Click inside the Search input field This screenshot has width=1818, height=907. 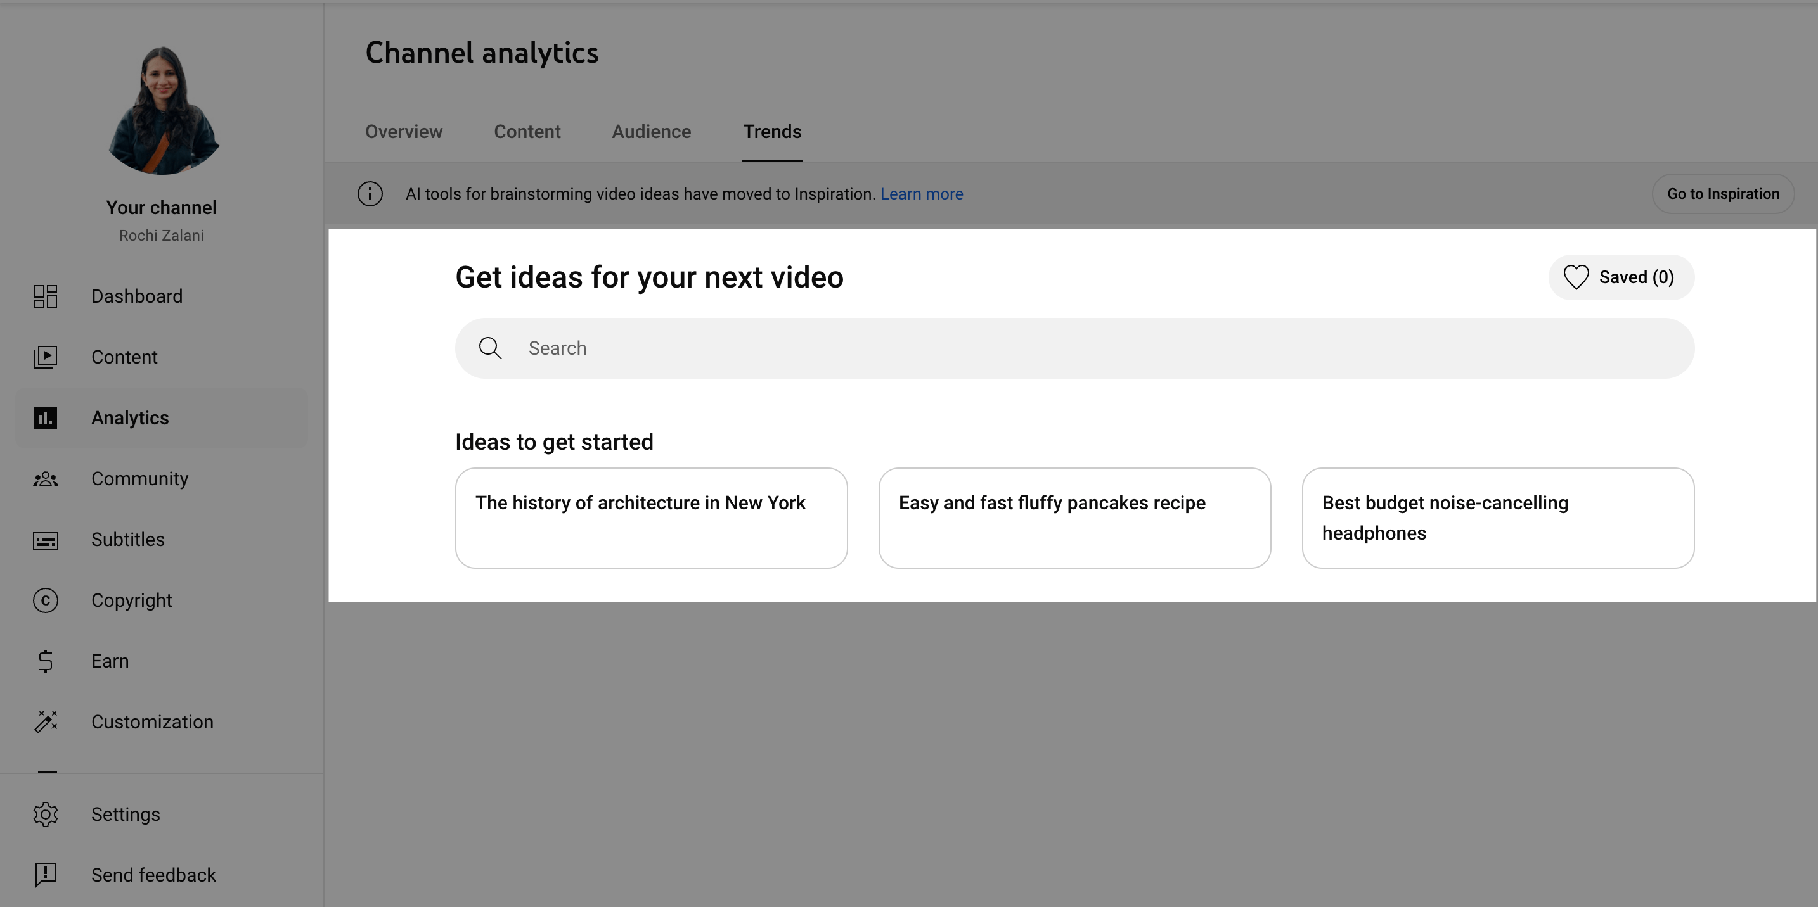pos(847,348)
